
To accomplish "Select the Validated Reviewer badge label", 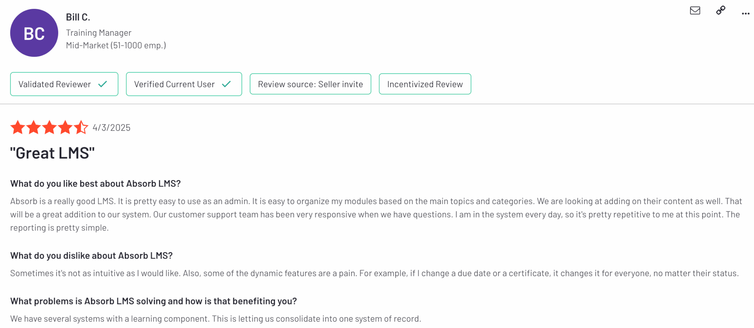I will point(54,84).
